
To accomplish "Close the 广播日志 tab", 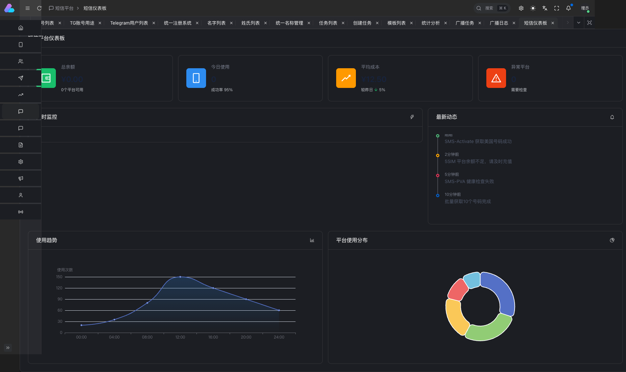I will pyautogui.click(x=514, y=23).
